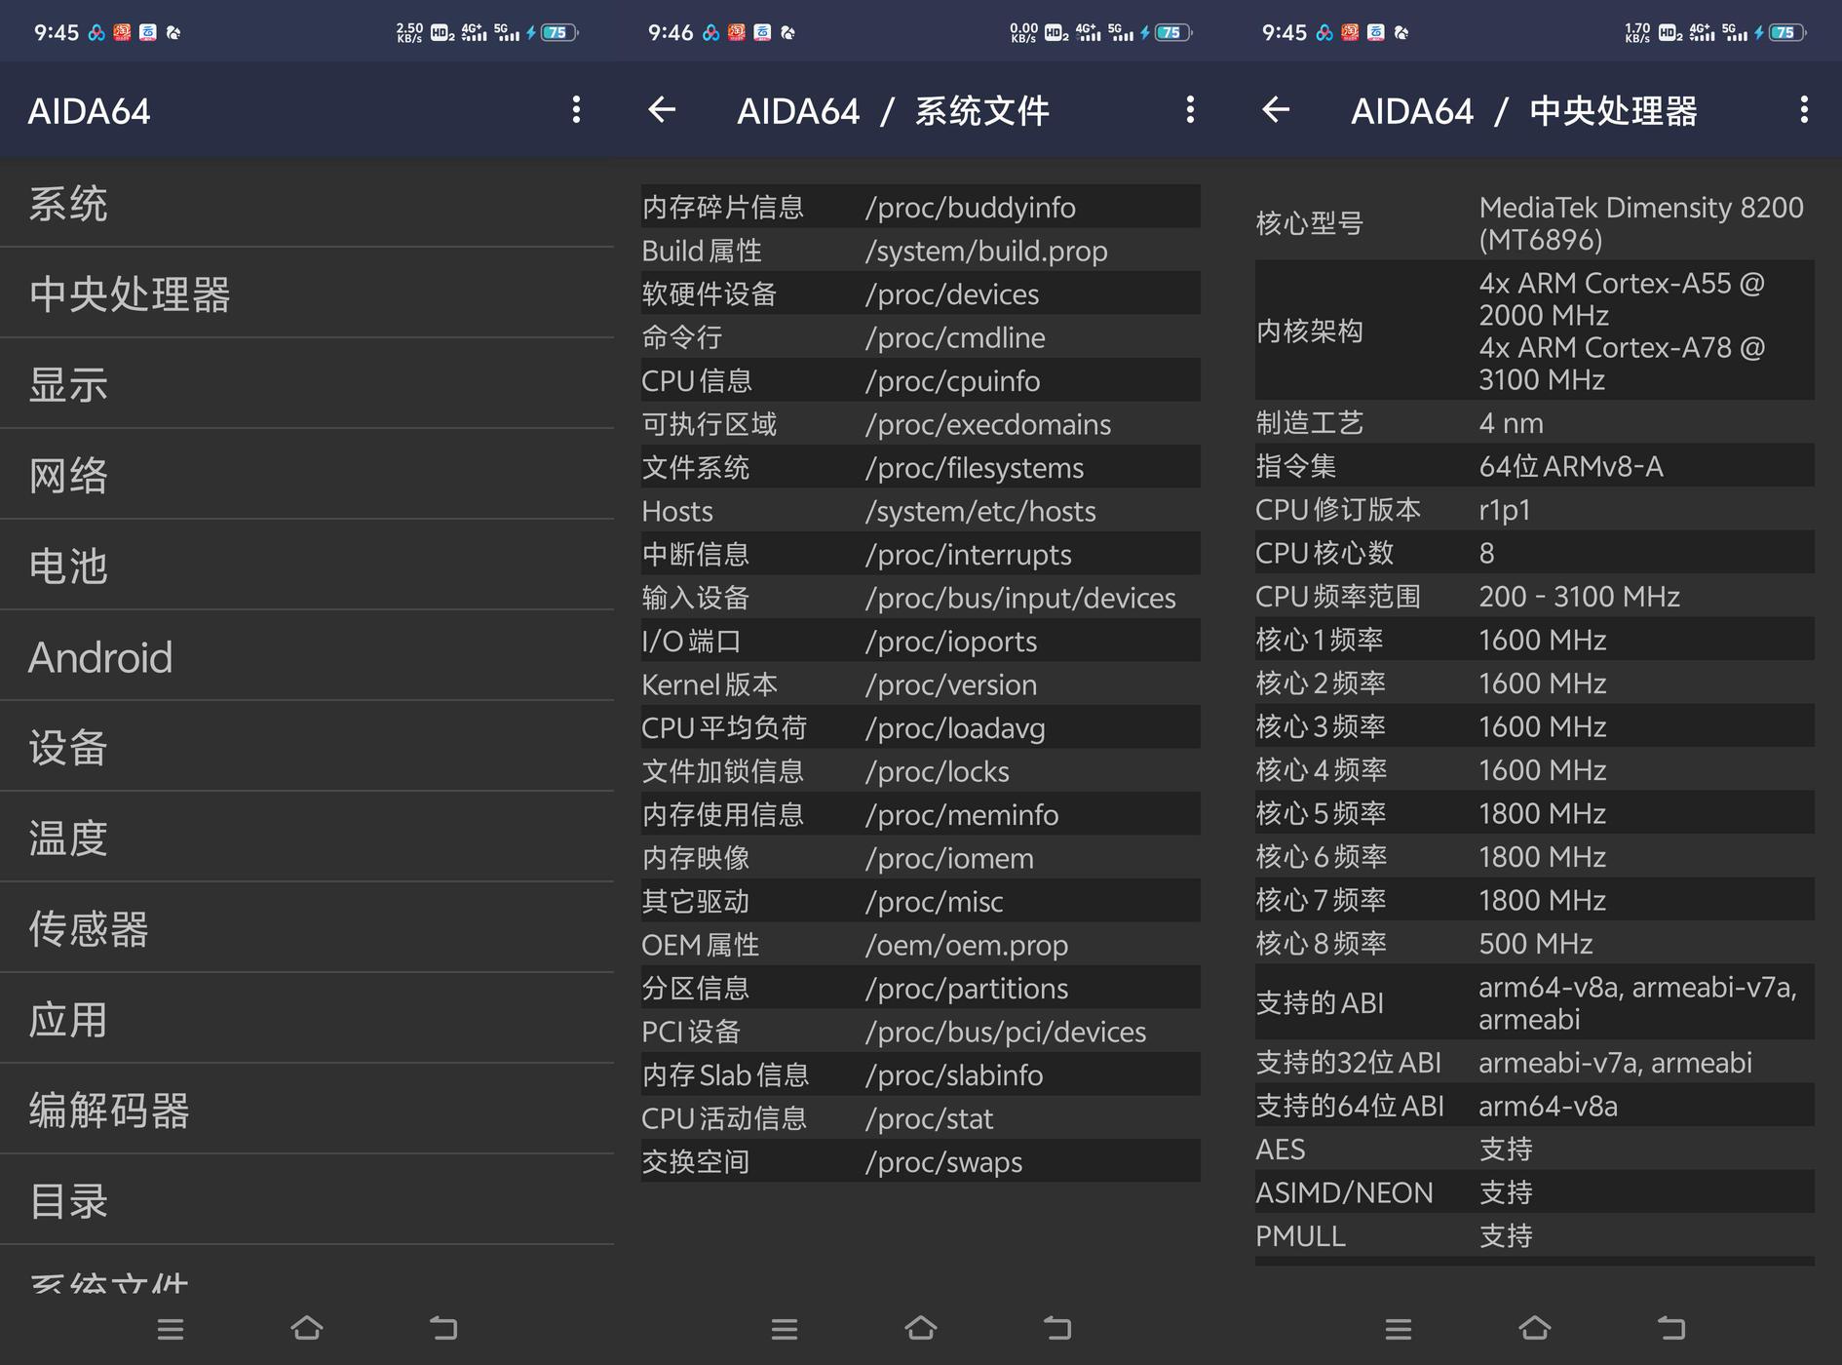This screenshot has width=1842, height=1365.
Task: Tap recent apps button on 中央处理器 screen
Action: (1399, 1328)
